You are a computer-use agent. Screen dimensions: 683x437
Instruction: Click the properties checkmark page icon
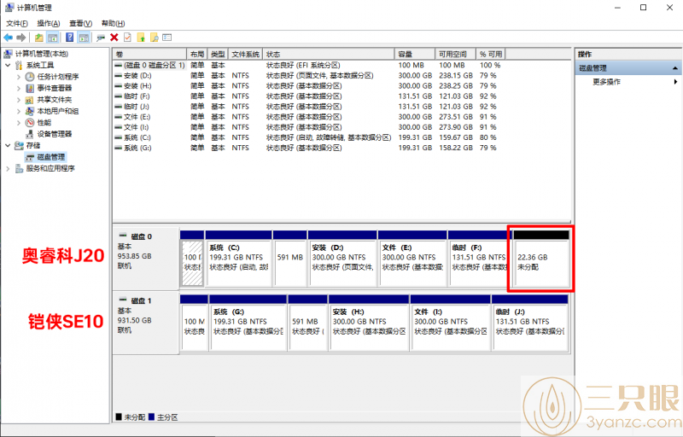pyautogui.click(x=127, y=38)
